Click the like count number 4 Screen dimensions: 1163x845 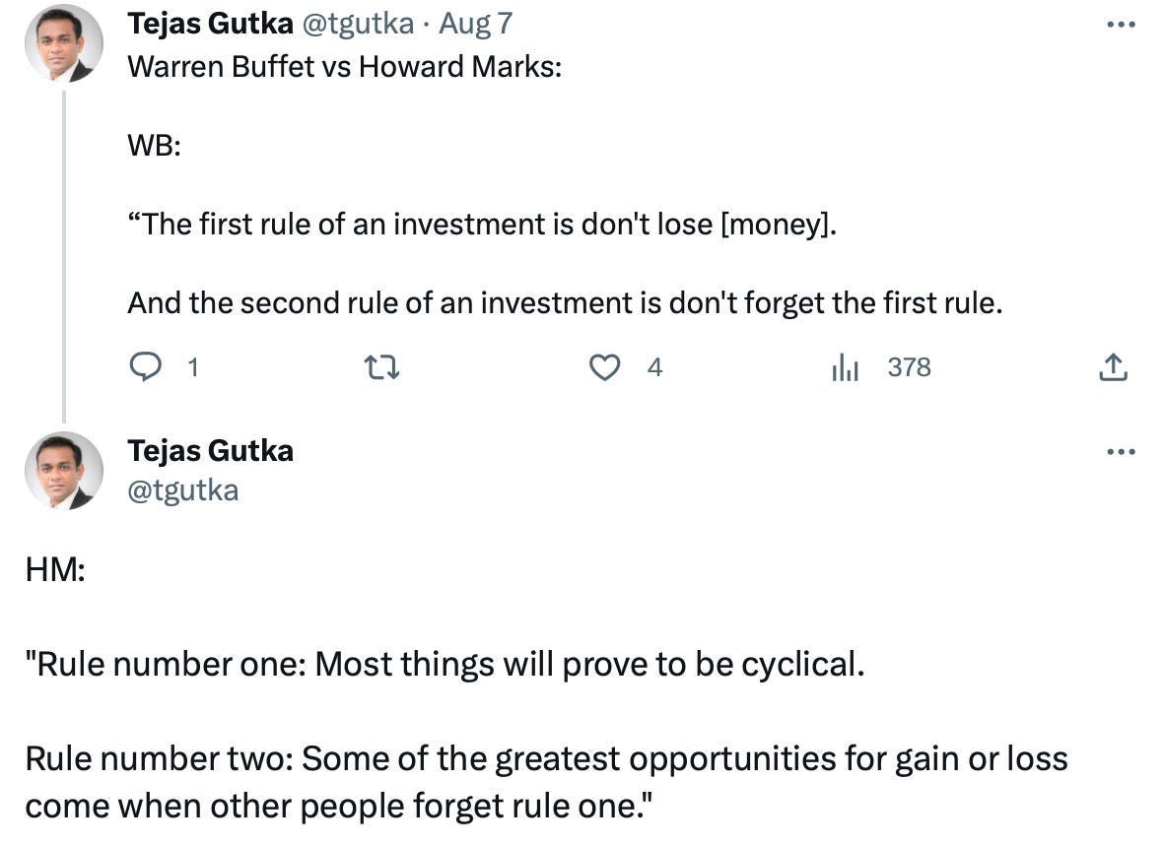click(654, 367)
